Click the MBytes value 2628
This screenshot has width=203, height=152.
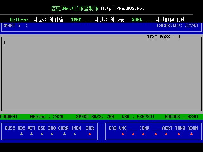tap(58, 117)
